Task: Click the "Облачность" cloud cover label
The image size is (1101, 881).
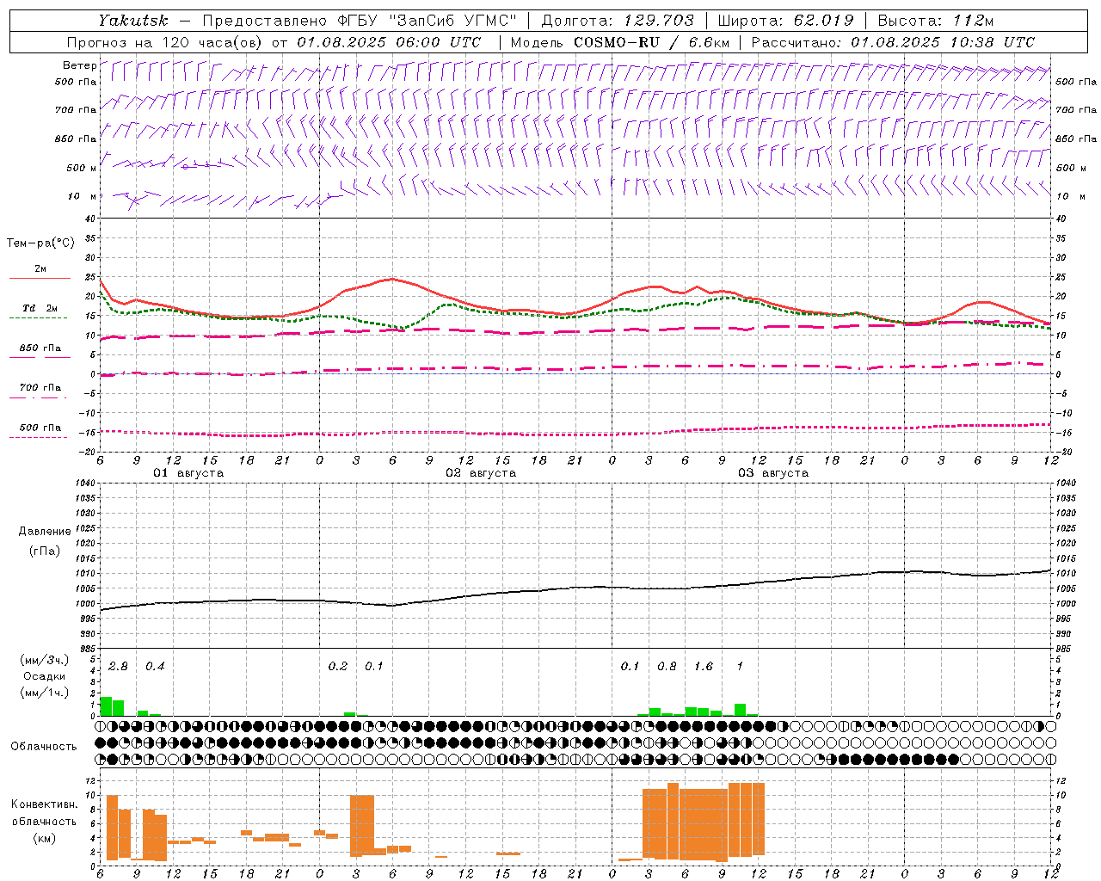Action: (x=44, y=746)
